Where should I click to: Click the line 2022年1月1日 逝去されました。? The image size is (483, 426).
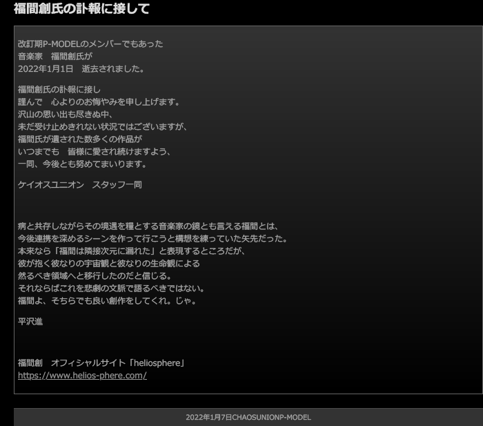(81, 69)
